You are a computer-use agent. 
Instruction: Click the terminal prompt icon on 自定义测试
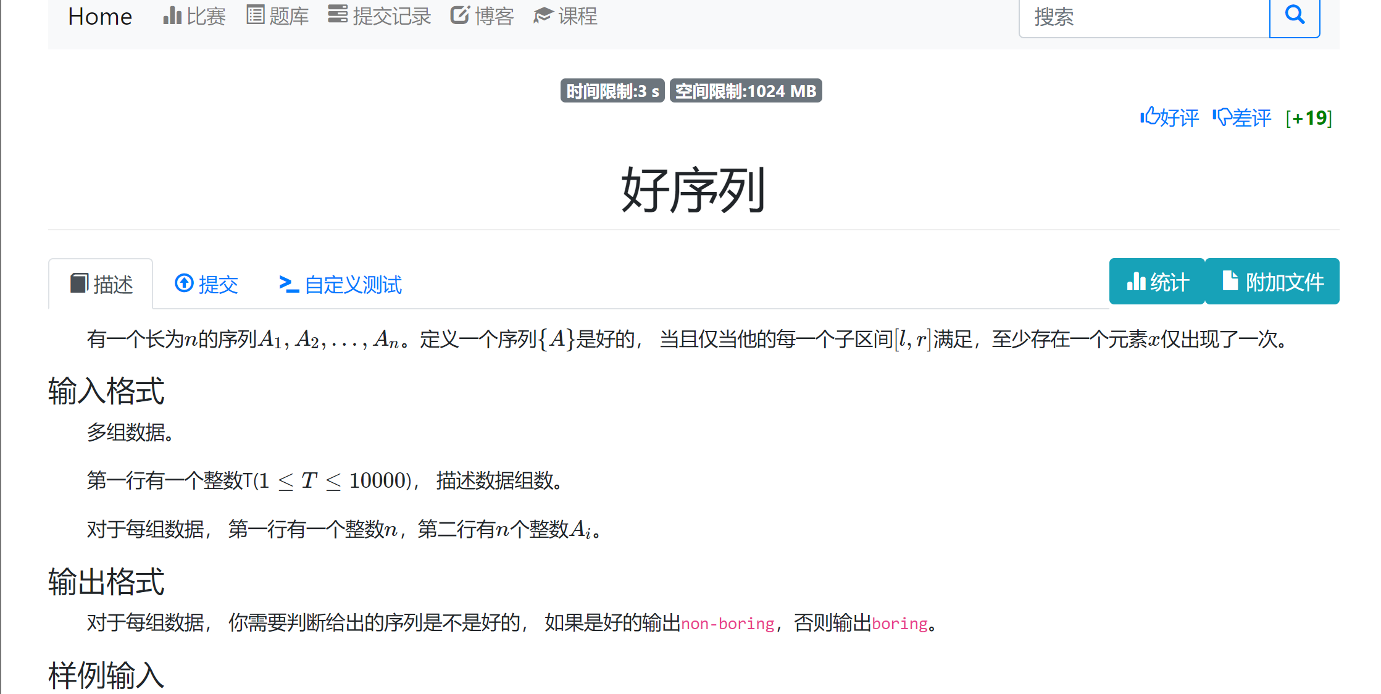(x=288, y=283)
